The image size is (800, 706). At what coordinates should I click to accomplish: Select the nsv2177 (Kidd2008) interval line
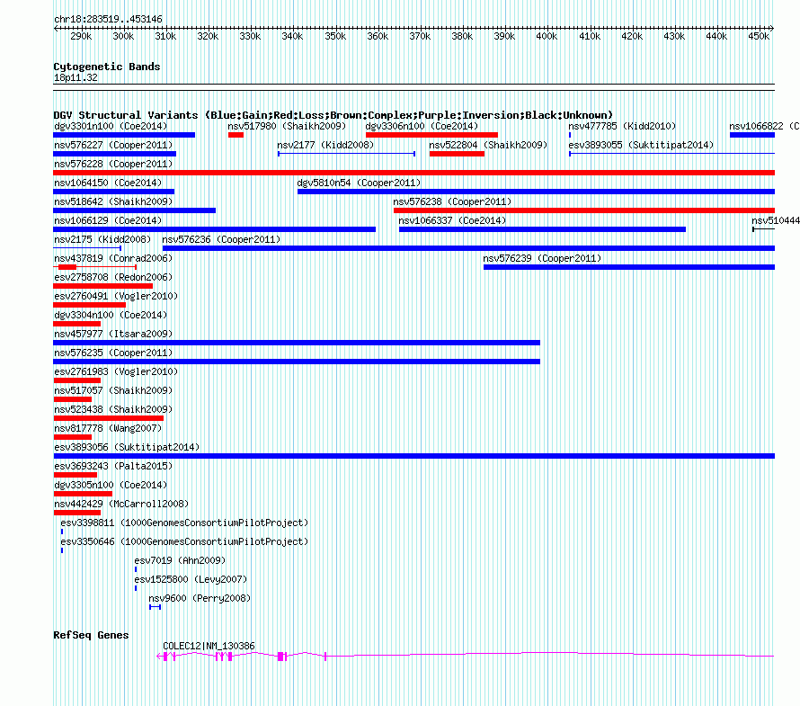click(346, 154)
